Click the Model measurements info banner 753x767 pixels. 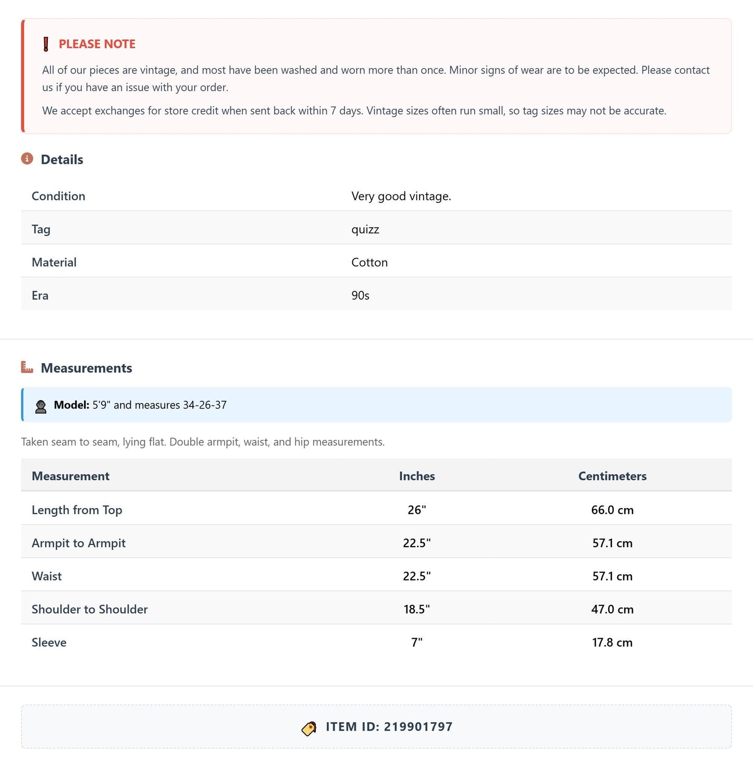tap(376, 405)
